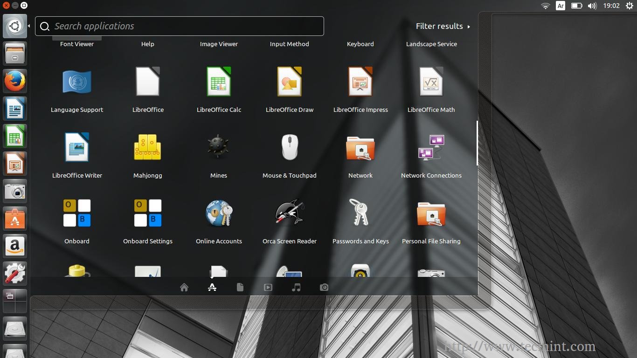Select the Photos lens tab
This screenshot has height=358, width=637.
[x=324, y=288]
